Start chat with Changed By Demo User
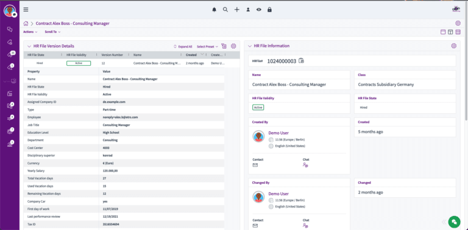 (x=305, y=226)
